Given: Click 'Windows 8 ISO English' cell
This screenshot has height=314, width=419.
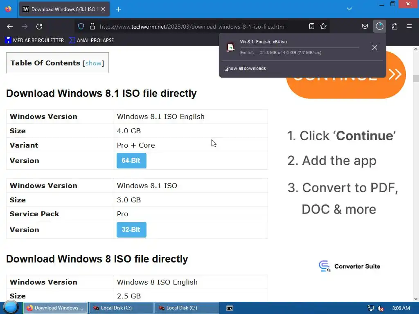Looking at the screenshot, I should [x=190, y=282].
